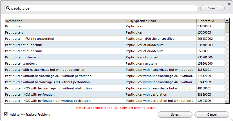This screenshot has height=121, width=233.
Task: Click concept id 139301000
Action: pyautogui.click(x=205, y=64)
